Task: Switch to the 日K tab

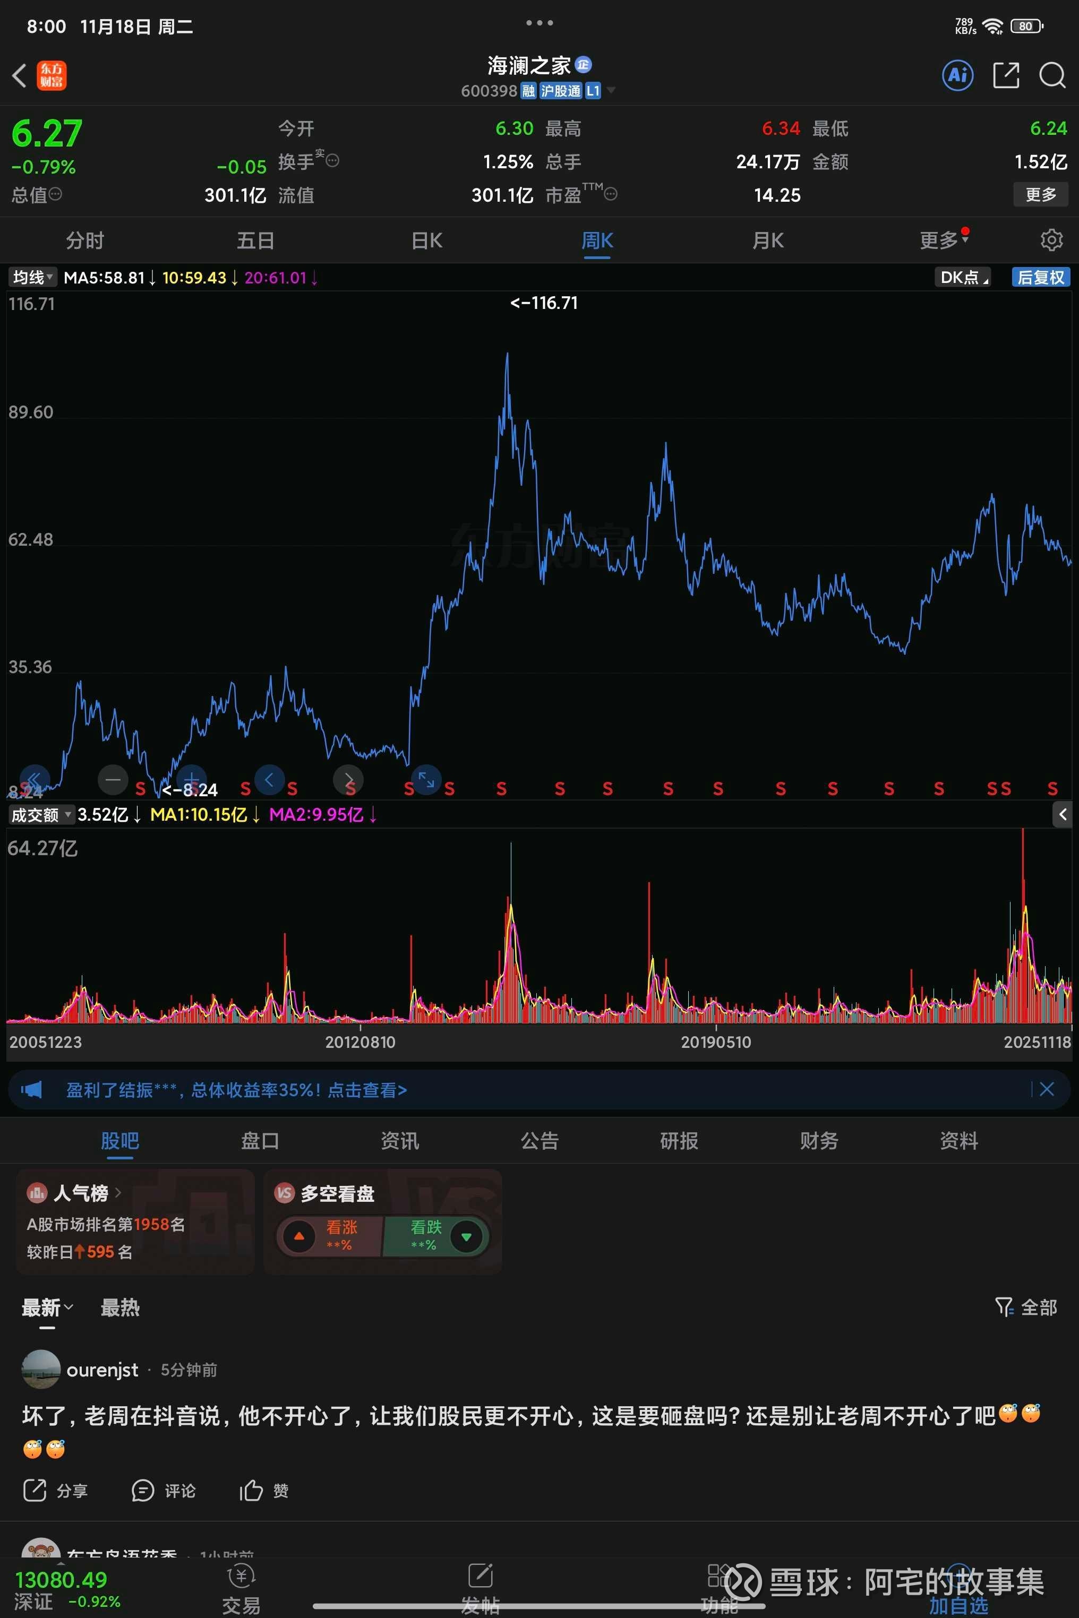Action: (426, 240)
